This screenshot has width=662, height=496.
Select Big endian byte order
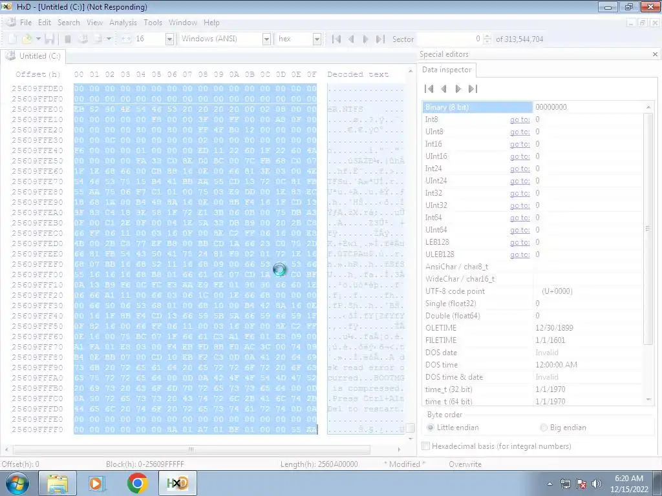(x=563, y=428)
